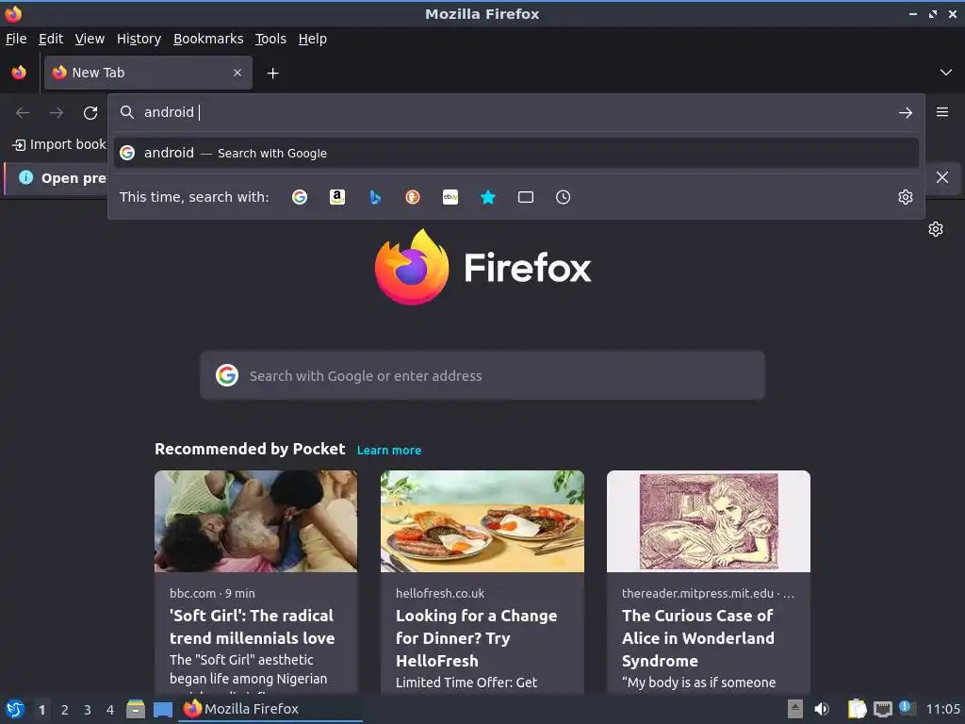Open Pocket Learn more link
Image resolution: width=965 pixels, height=724 pixels.
389,450
